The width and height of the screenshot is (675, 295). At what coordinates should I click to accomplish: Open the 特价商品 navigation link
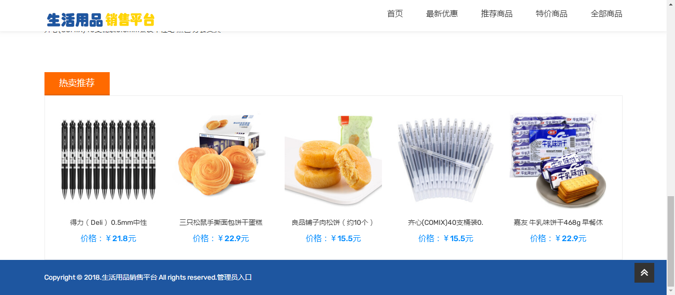click(551, 14)
